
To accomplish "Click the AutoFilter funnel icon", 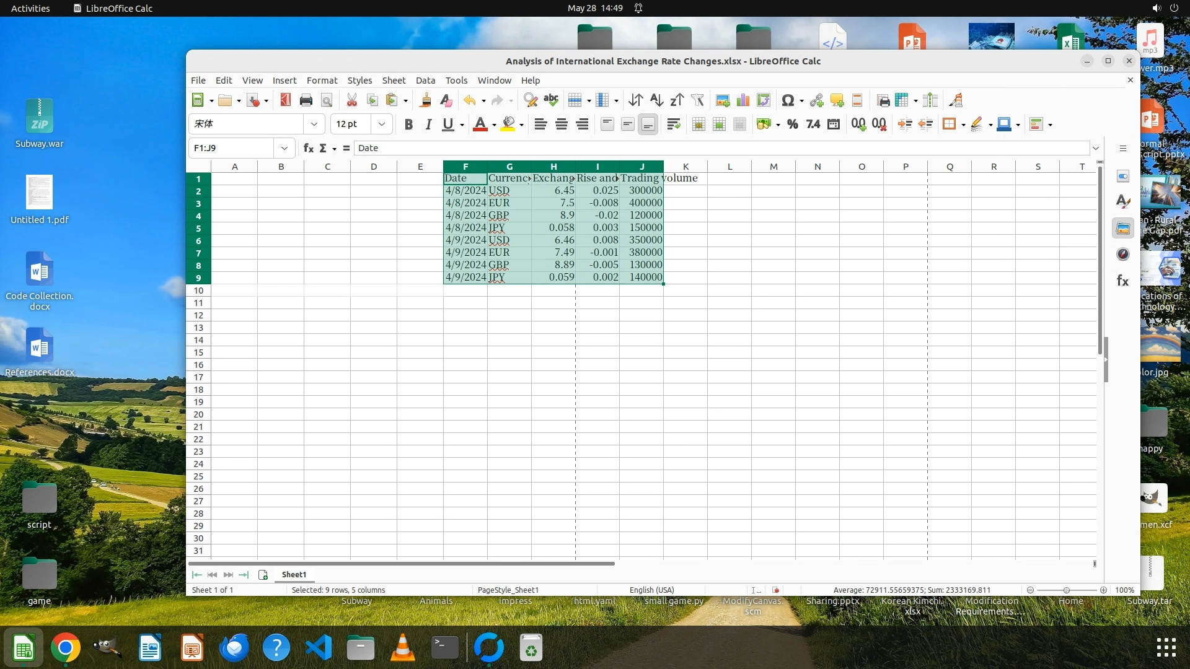I will point(697,100).
